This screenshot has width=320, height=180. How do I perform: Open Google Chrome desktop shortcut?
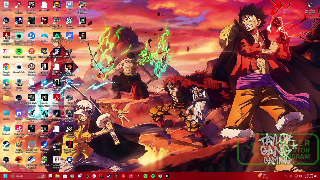pyautogui.click(x=6, y=69)
